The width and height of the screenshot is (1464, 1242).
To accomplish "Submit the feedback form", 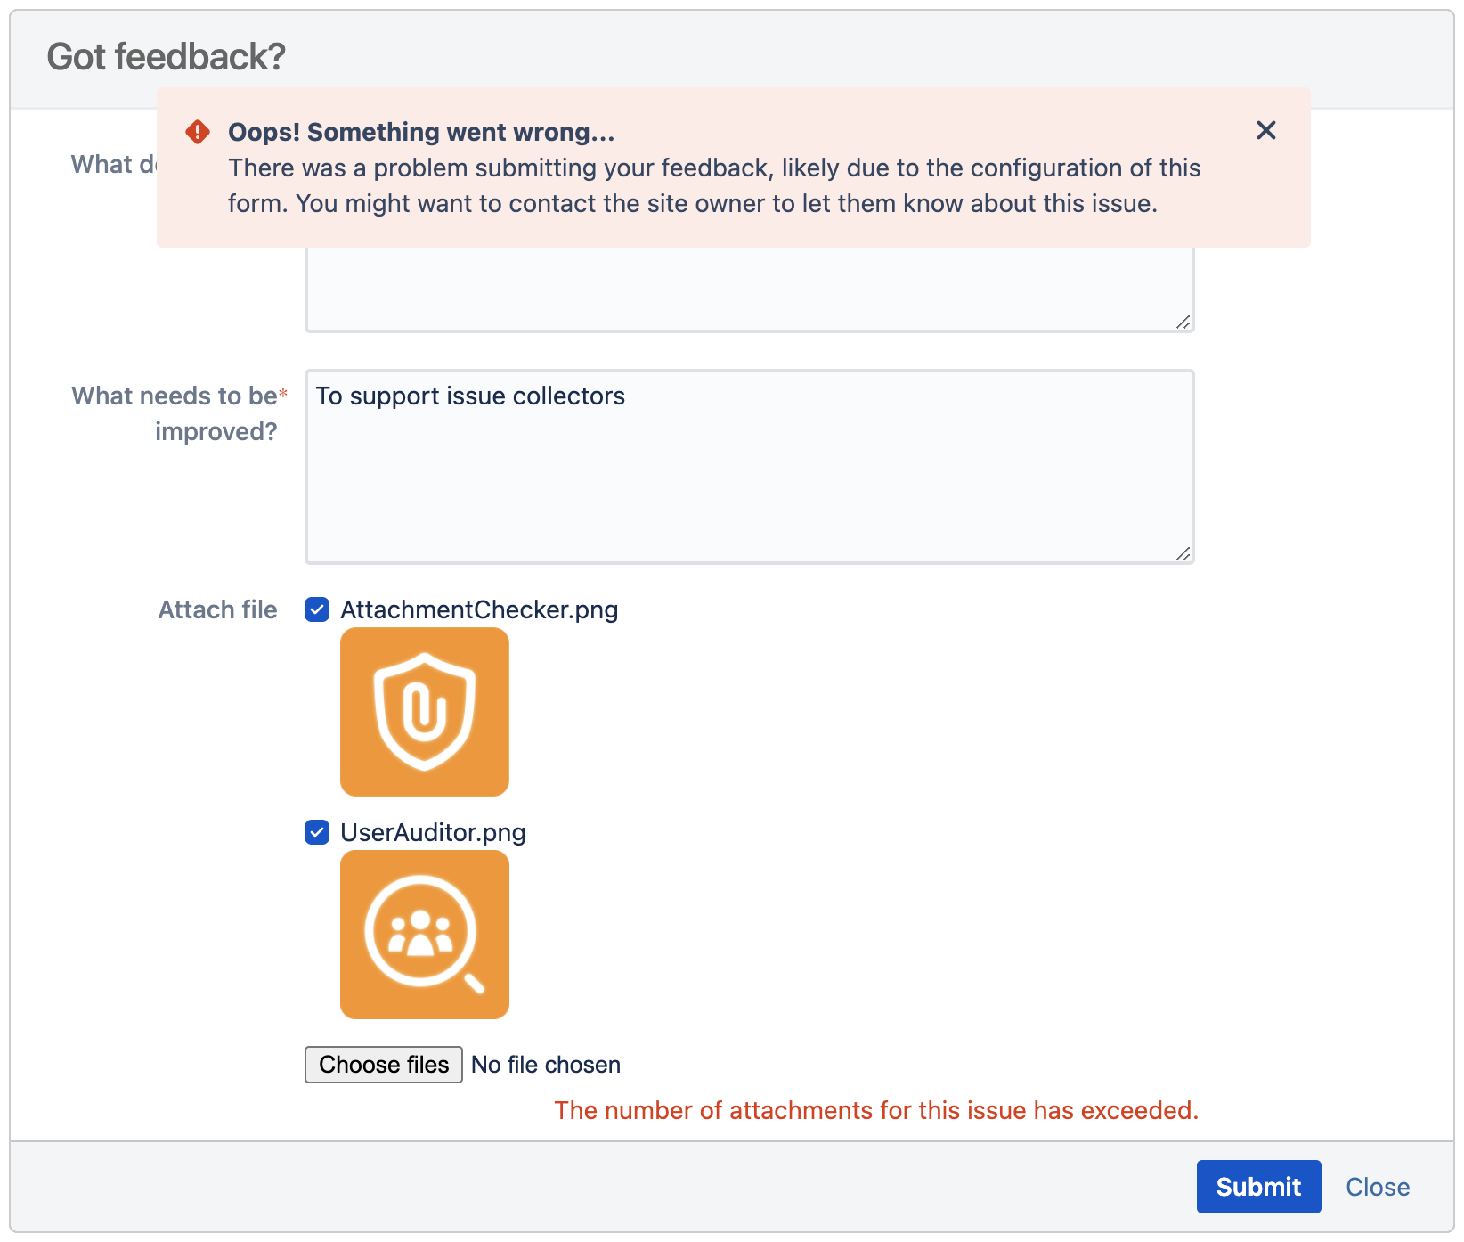I will (x=1257, y=1187).
